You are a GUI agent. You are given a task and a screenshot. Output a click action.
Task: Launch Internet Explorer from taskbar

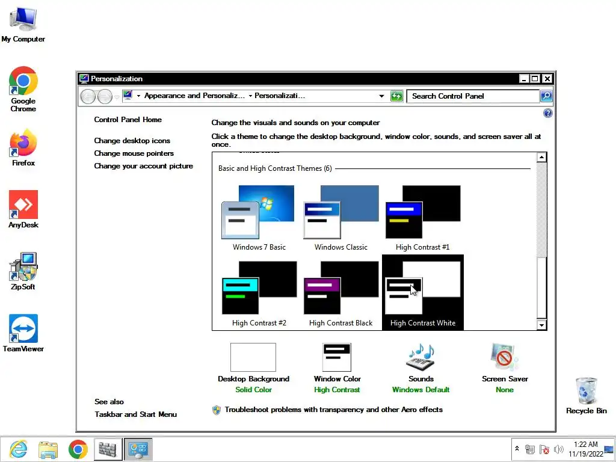[x=19, y=449]
